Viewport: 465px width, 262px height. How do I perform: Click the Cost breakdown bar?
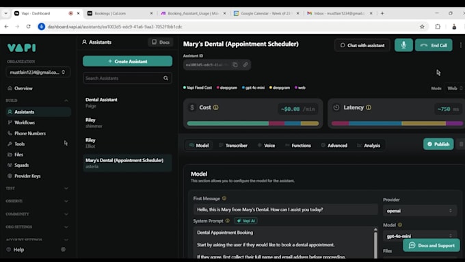point(253,123)
